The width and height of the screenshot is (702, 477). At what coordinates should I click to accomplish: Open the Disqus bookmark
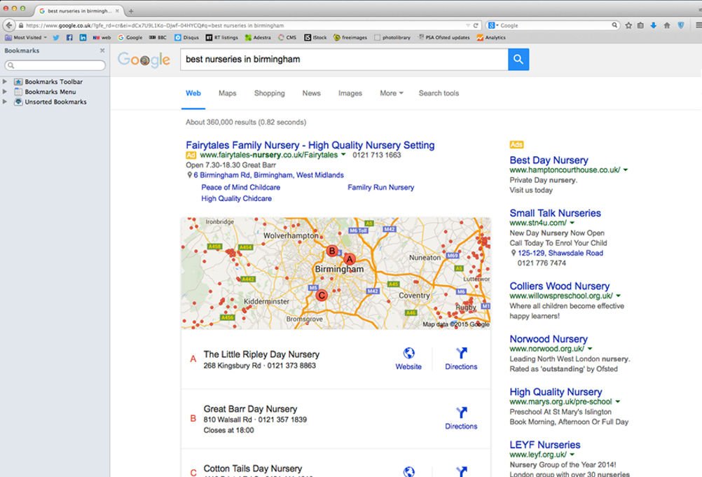[186, 38]
